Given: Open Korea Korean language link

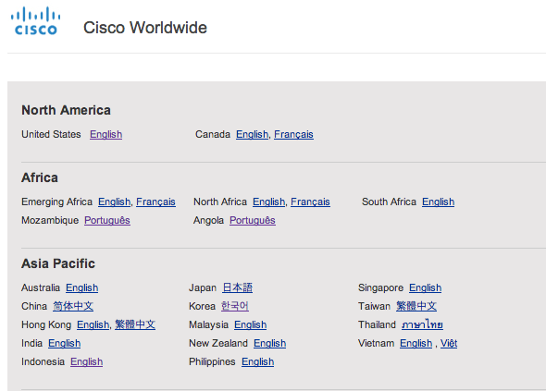Looking at the screenshot, I should point(235,306).
